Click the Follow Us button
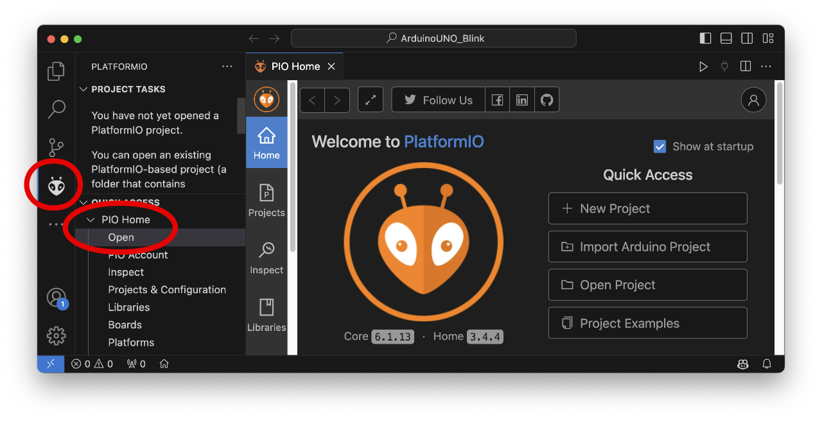The width and height of the screenshot is (822, 422). pyautogui.click(x=438, y=99)
